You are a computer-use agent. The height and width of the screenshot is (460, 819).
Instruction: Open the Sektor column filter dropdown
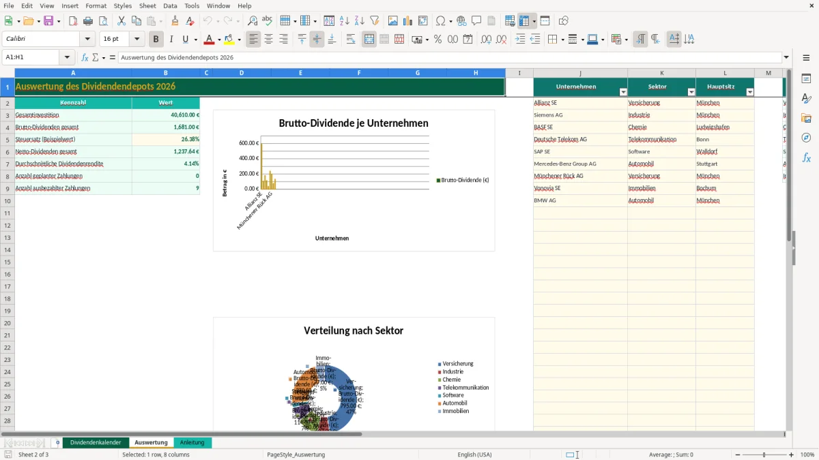[691, 91]
